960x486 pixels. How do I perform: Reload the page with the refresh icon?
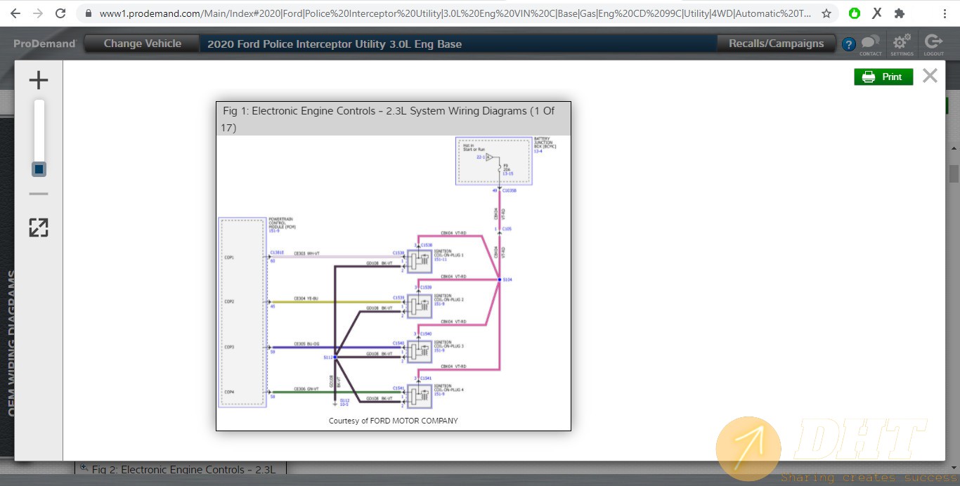pyautogui.click(x=60, y=13)
